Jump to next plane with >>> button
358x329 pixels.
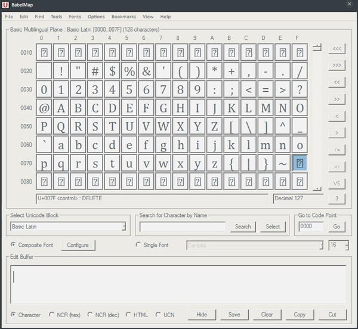[x=337, y=66]
